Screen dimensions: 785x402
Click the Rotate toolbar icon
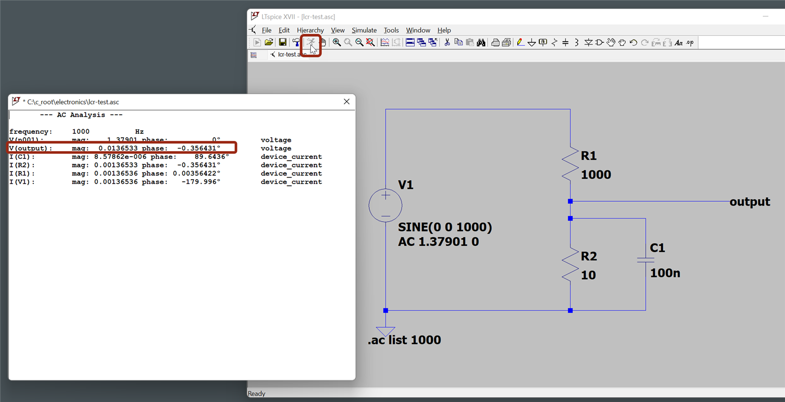[656, 43]
